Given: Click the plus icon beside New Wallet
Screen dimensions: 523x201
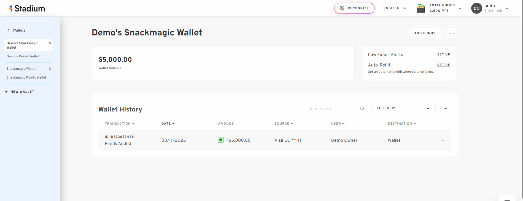Looking at the screenshot, I should coord(6,92).
